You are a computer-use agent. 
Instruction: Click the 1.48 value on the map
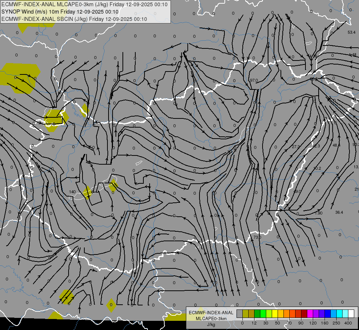pos(353,55)
